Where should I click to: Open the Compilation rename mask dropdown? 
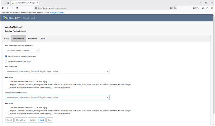[57, 97]
